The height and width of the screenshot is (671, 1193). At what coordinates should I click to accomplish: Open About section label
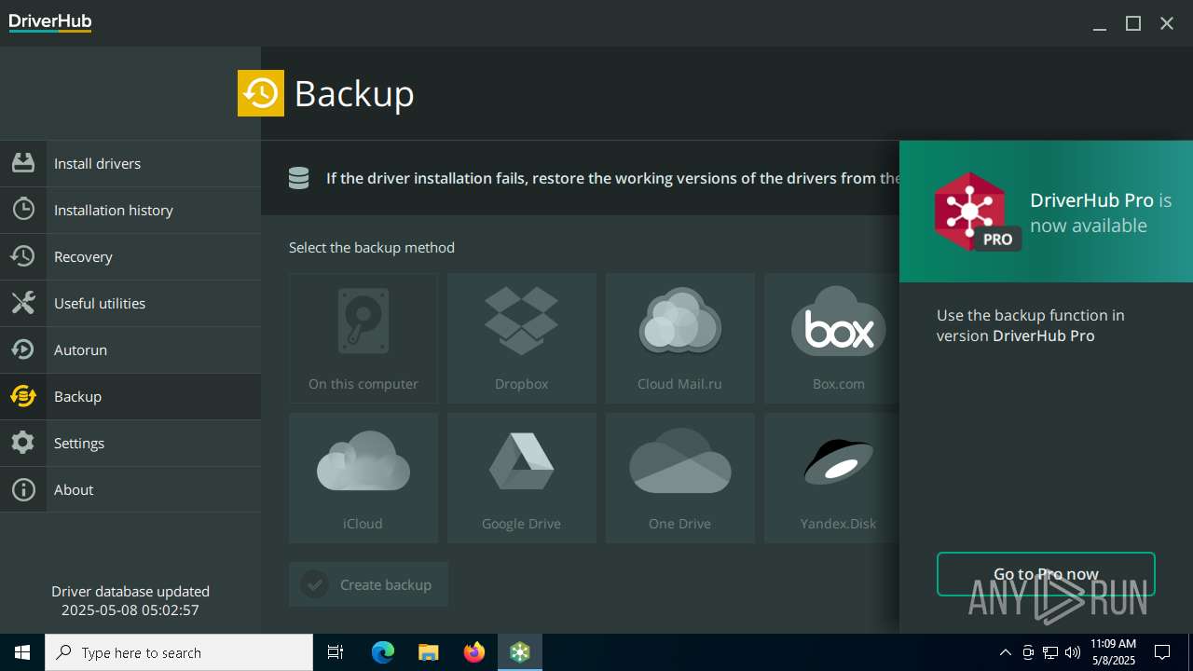click(x=74, y=490)
